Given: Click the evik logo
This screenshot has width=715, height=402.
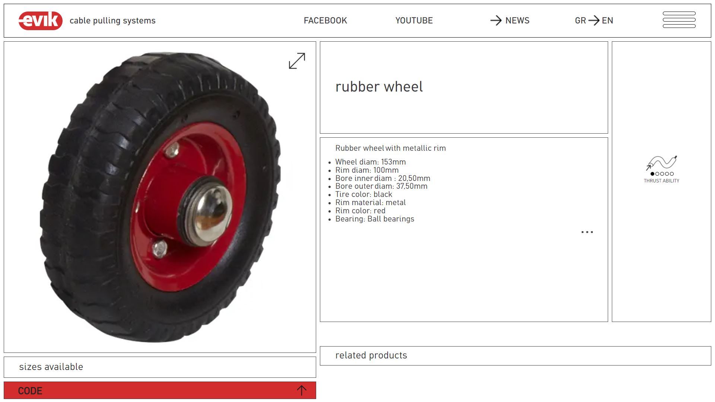Looking at the screenshot, I should click(40, 20).
